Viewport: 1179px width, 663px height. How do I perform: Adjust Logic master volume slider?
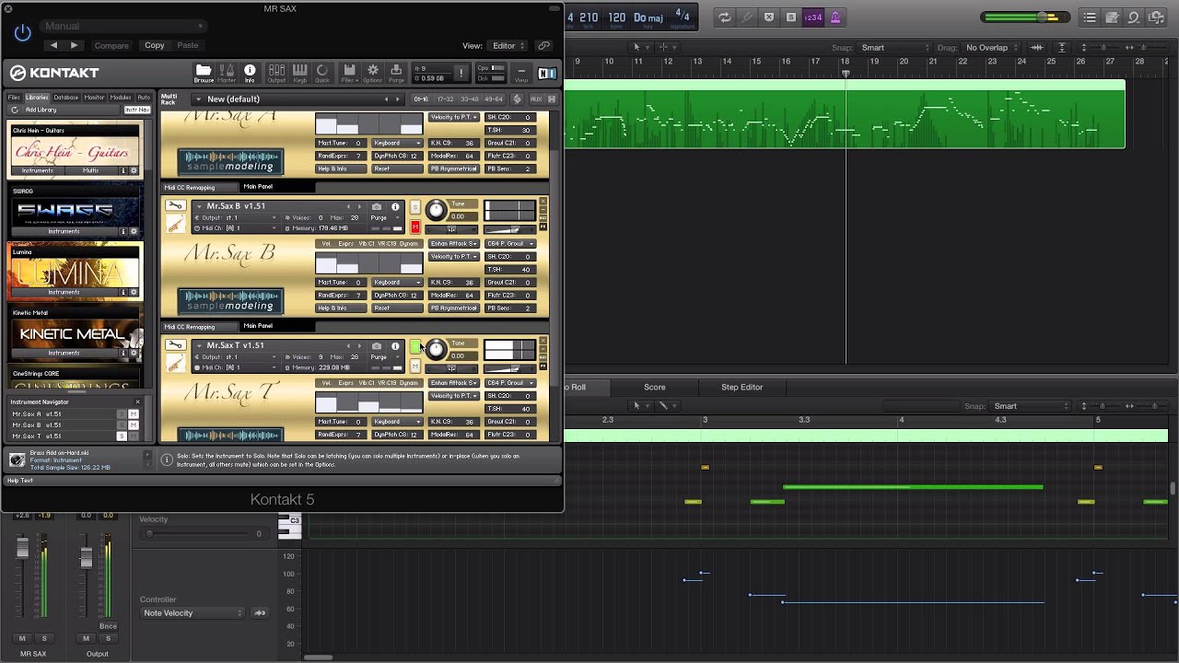(x=1044, y=17)
